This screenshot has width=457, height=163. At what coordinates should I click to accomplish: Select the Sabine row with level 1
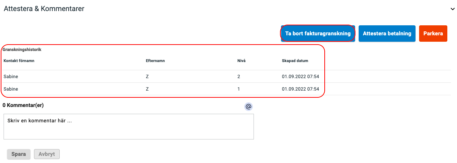point(227,89)
